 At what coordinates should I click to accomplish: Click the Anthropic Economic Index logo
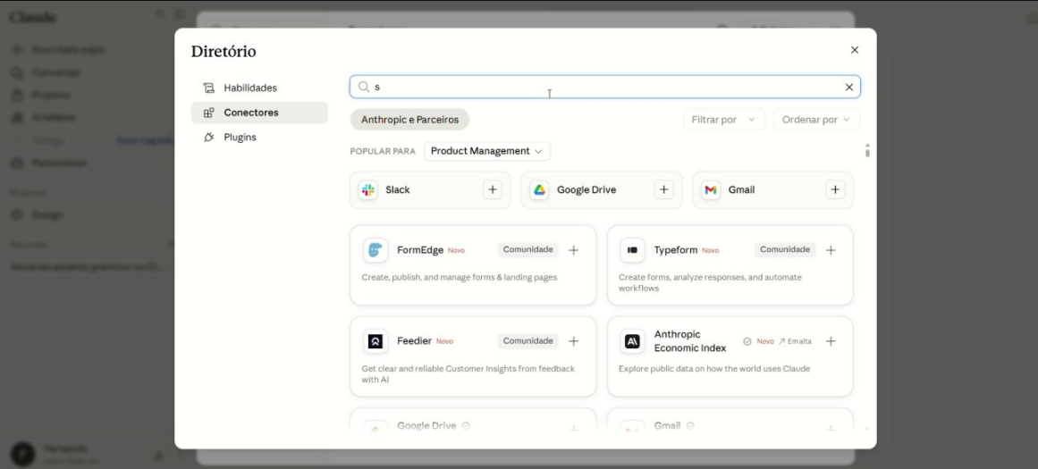[x=632, y=341]
